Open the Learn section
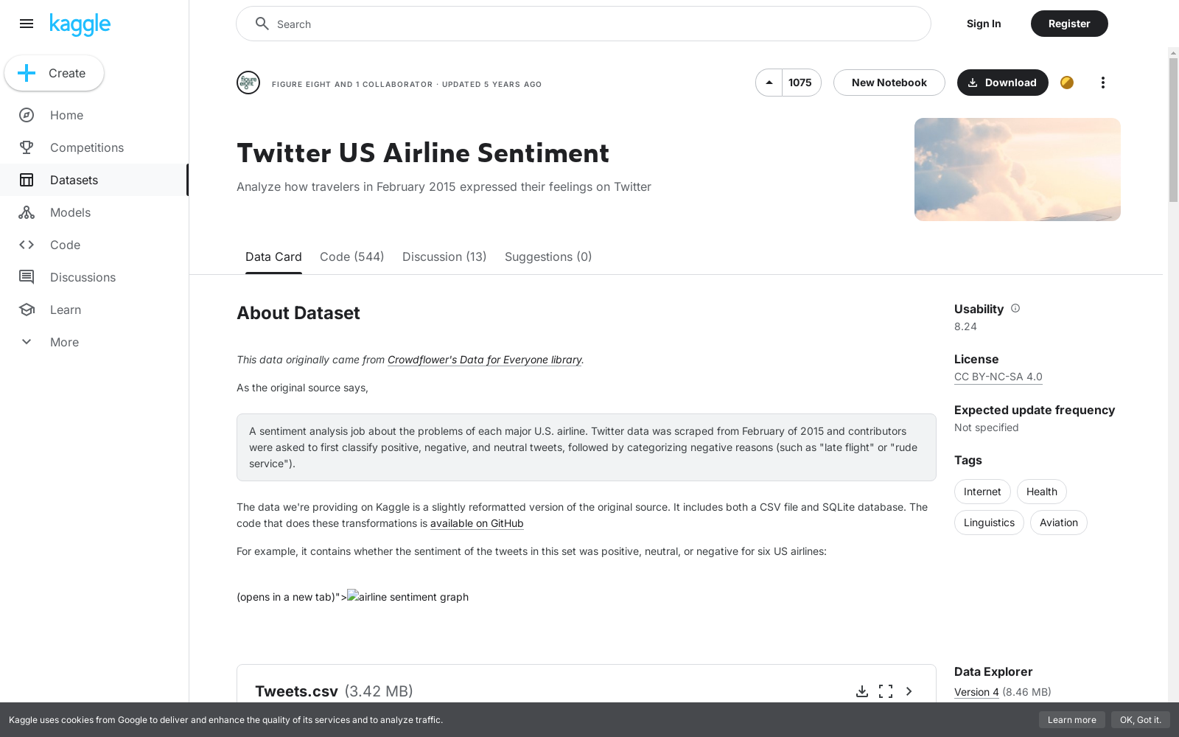 point(66,310)
